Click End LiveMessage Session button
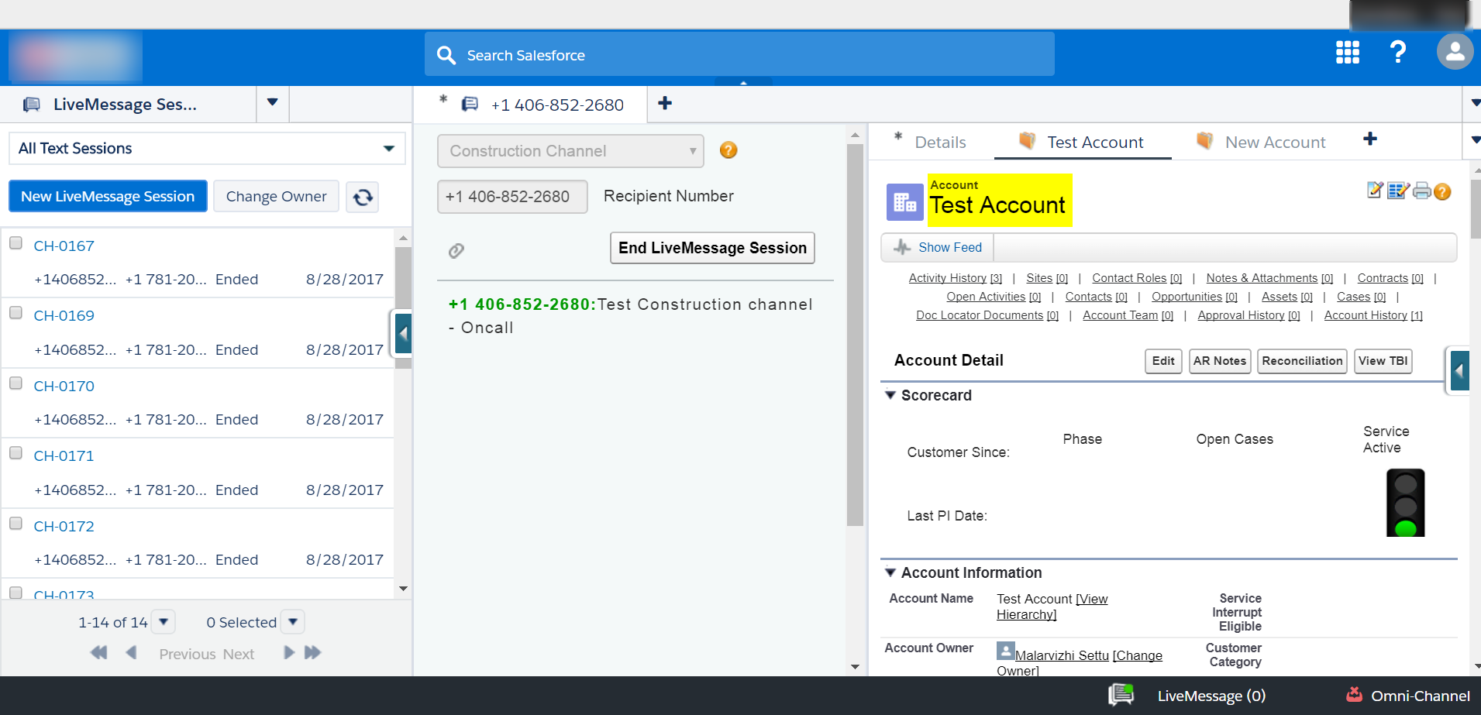Screen dimensions: 1481x715 tap(712, 248)
